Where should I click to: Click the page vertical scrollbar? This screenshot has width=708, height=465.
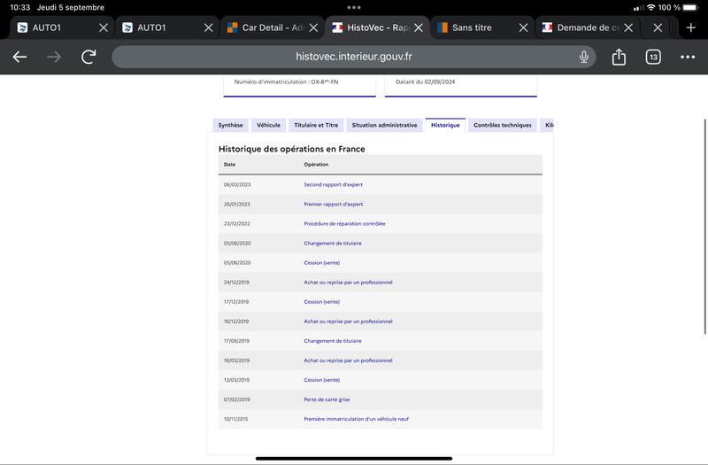click(x=704, y=227)
